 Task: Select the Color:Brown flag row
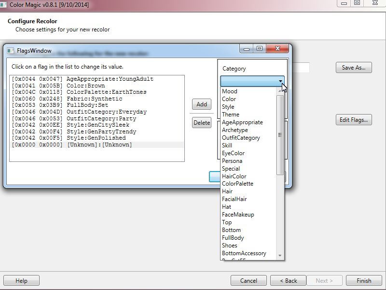pos(97,86)
